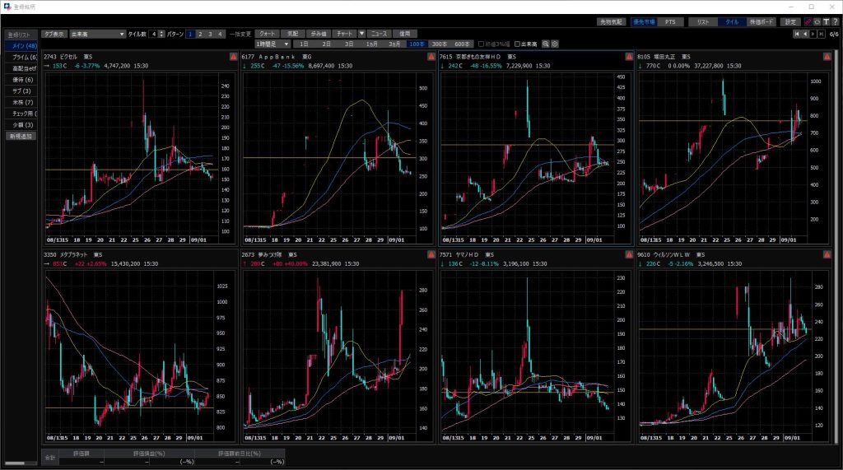The height and width of the screenshot is (470, 843).
Task: Click the magnifier zoom icon beside 出来高 checkbox
Action: pyautogui.click(x=545, y=44)
